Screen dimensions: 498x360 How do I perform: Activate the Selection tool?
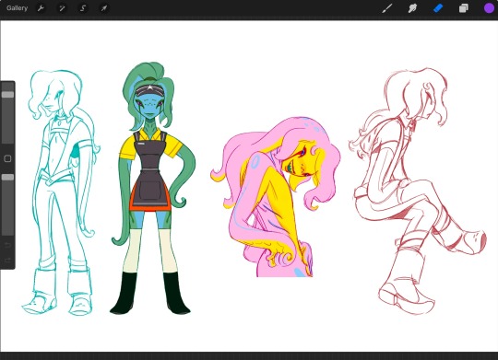coord(83,8)
